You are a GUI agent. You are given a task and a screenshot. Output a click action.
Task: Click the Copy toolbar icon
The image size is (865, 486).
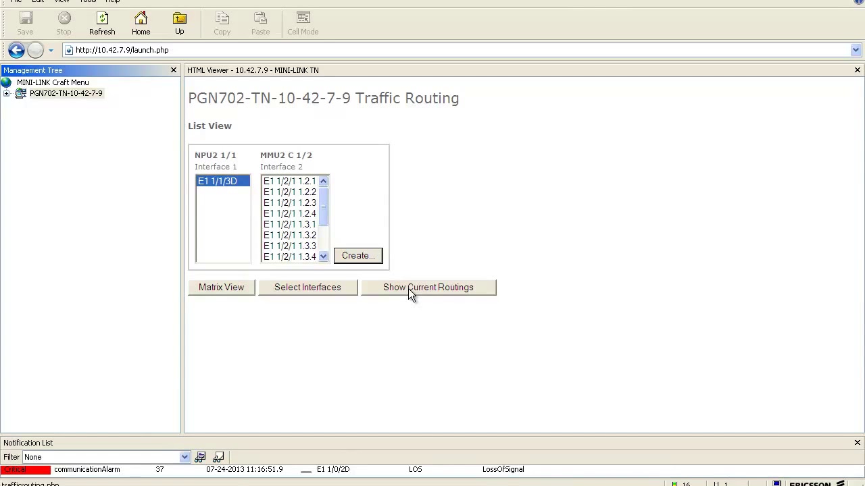(222, 23)
